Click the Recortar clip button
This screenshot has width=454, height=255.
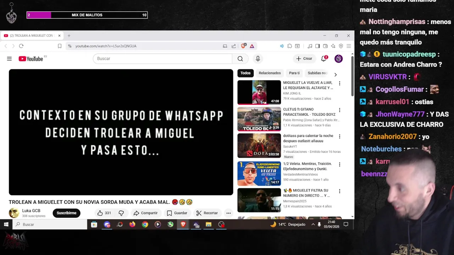tap(207, 213)
